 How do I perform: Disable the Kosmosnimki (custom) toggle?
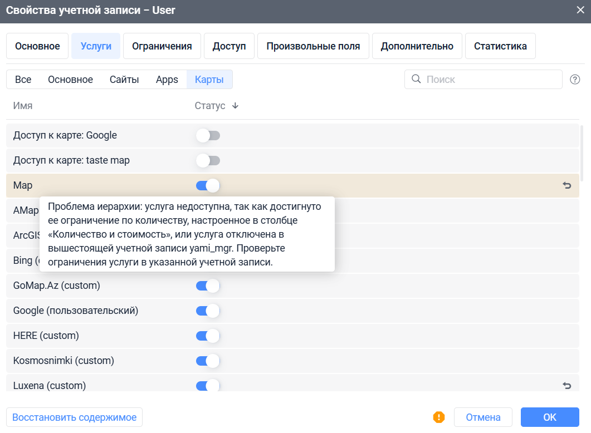(208, 361)
